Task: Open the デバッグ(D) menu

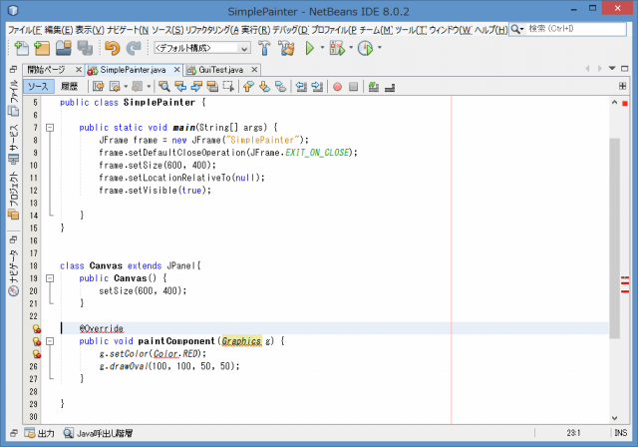Action: coord(290,30)
